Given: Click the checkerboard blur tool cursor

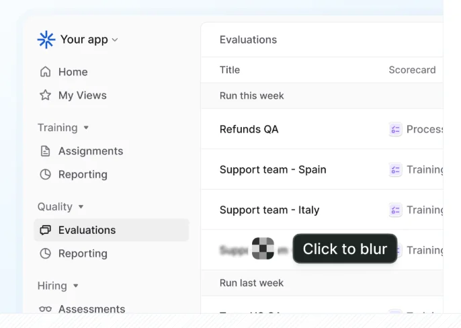Looking at the screenshot, I should [263, 249].
